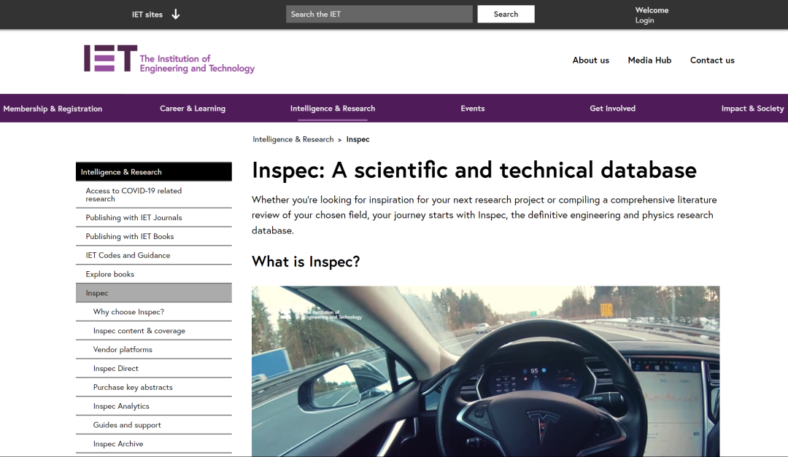
Task: Open Explore books sidebar item
Action: [x=154, y=274]
